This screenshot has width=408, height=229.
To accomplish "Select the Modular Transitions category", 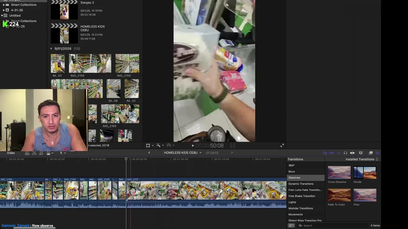I will coord(301,208).
